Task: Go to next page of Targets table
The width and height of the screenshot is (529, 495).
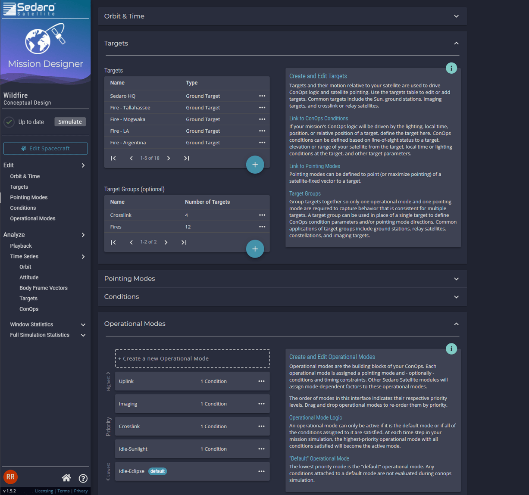Action: (x=169, y=158)
